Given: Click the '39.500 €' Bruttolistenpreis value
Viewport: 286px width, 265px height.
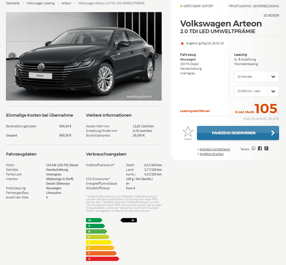Looking at the screenshot, I should coord(139,135).
